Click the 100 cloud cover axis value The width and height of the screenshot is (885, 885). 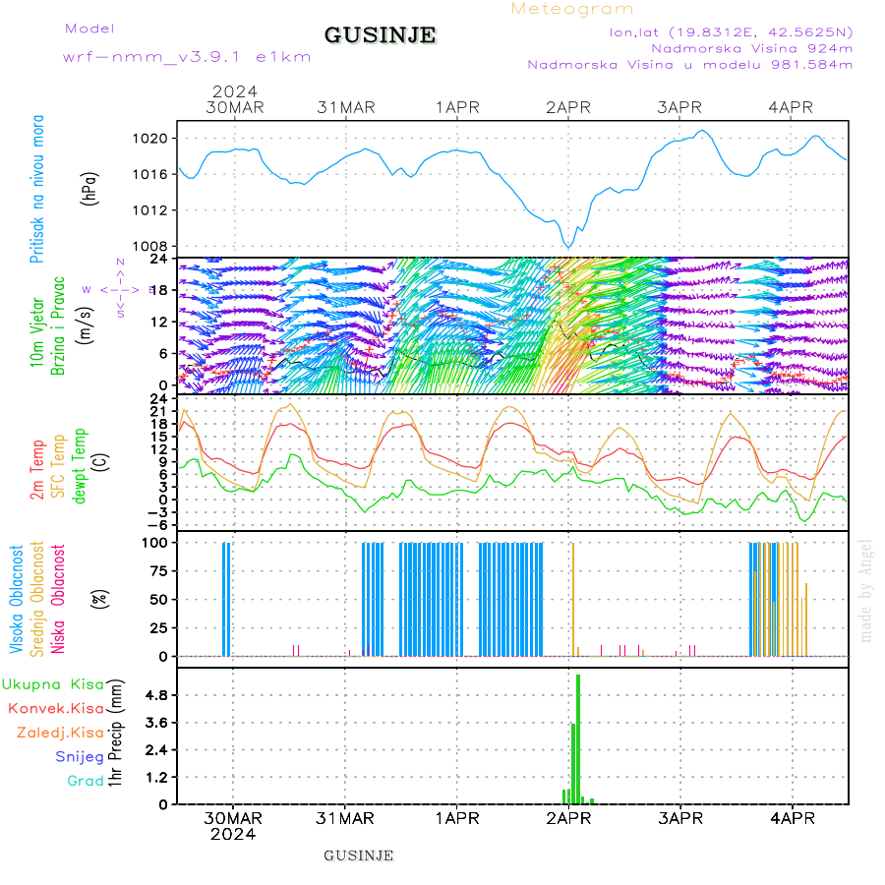point(154,543)
